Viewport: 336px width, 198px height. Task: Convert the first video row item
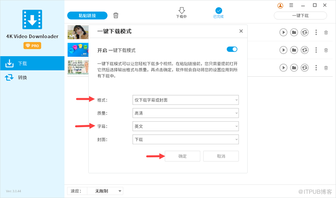click(304, 32)
